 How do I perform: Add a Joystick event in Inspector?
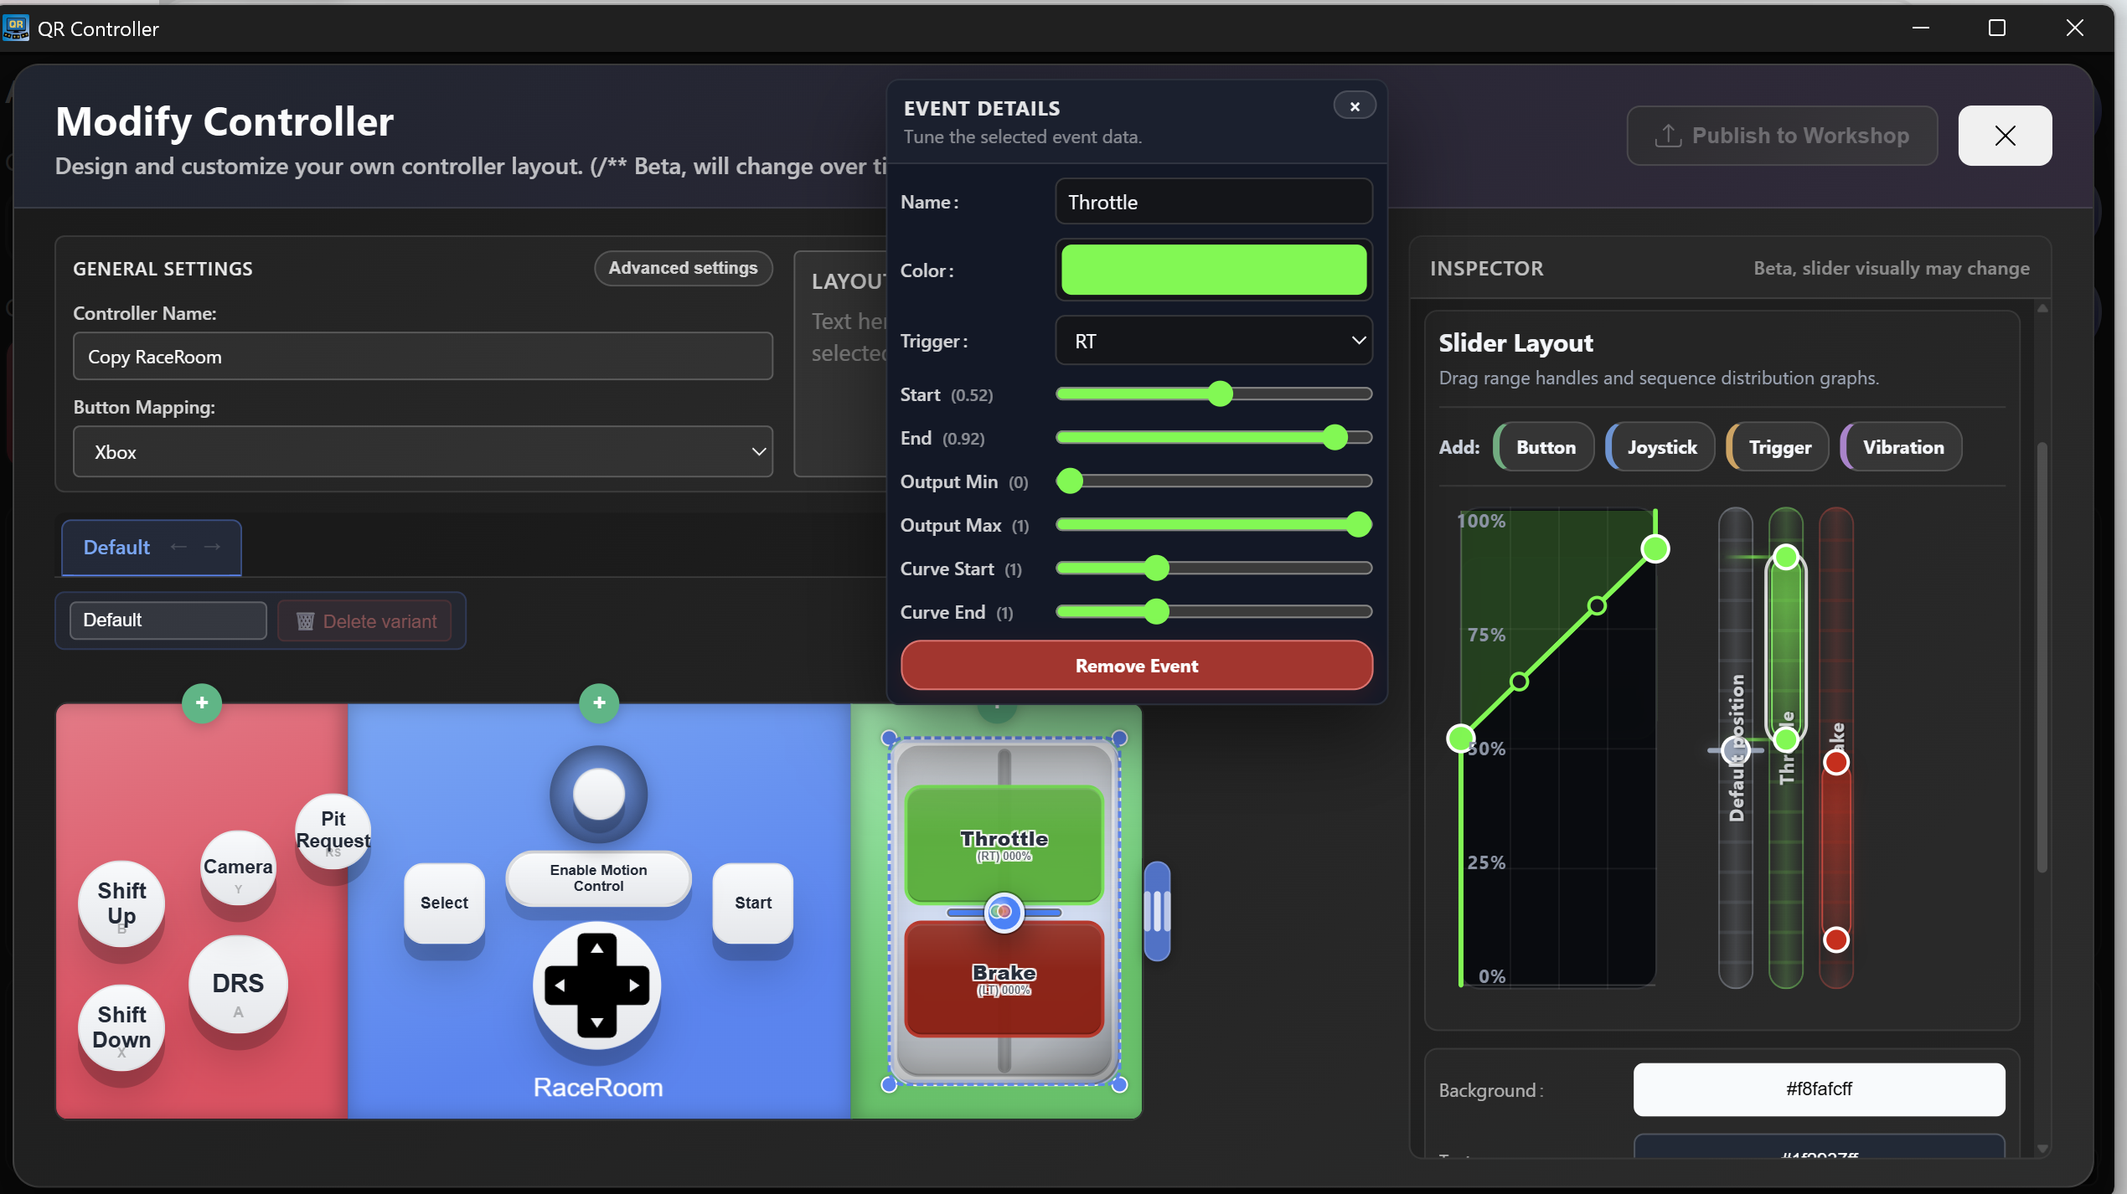tap(1660, 447)
